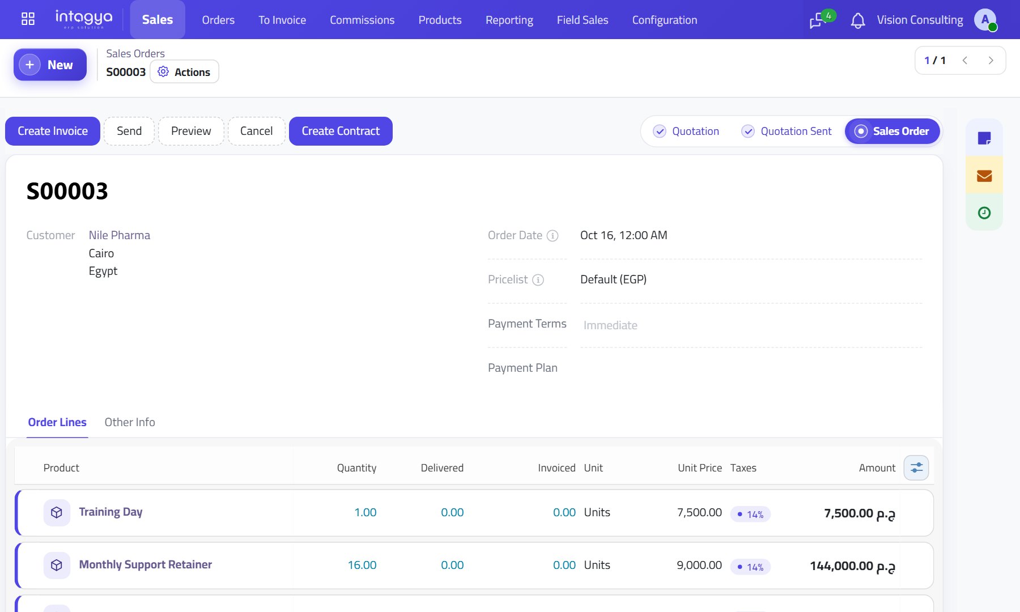Click the New button

[x=50, y=65]
